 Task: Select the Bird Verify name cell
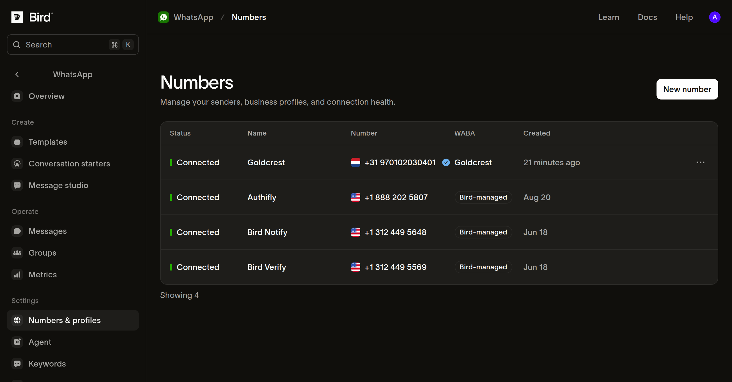click(x=267, y=267)
